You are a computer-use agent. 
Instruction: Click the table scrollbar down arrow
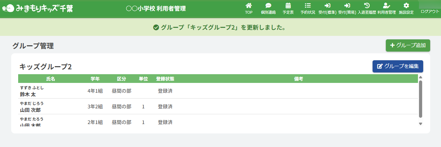420,124
